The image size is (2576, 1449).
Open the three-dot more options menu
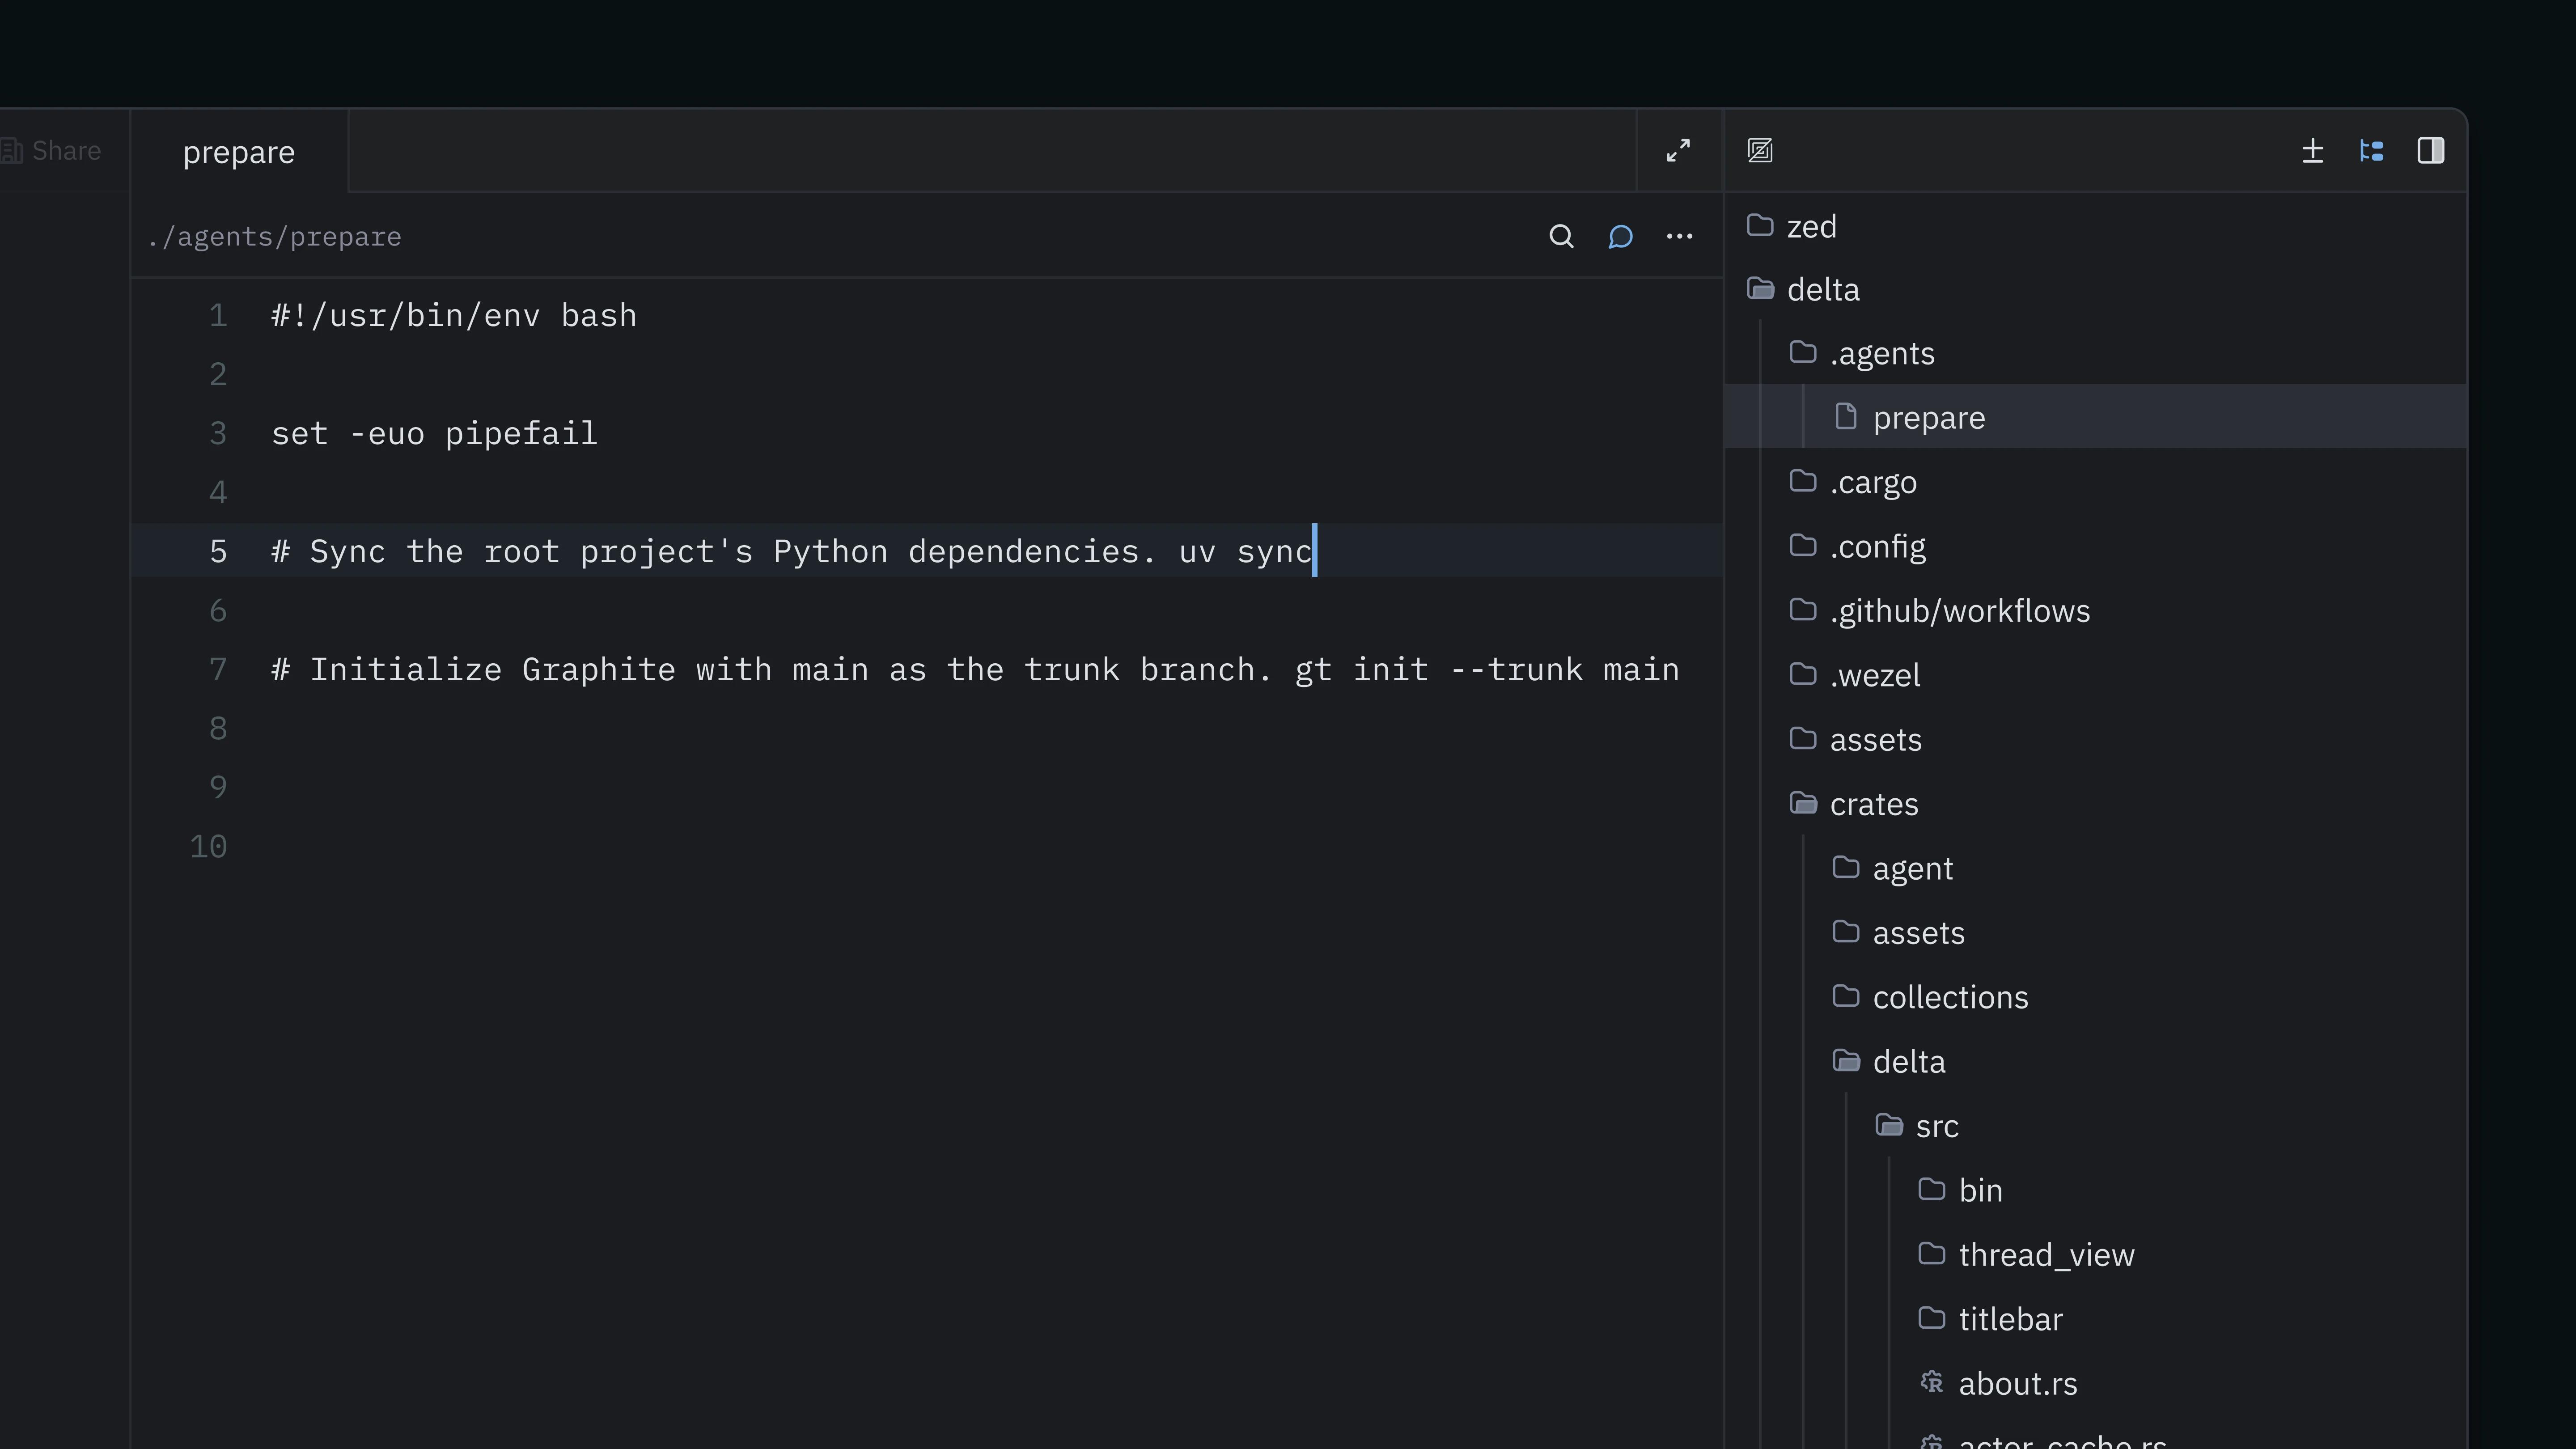(x=1679, y=237)
